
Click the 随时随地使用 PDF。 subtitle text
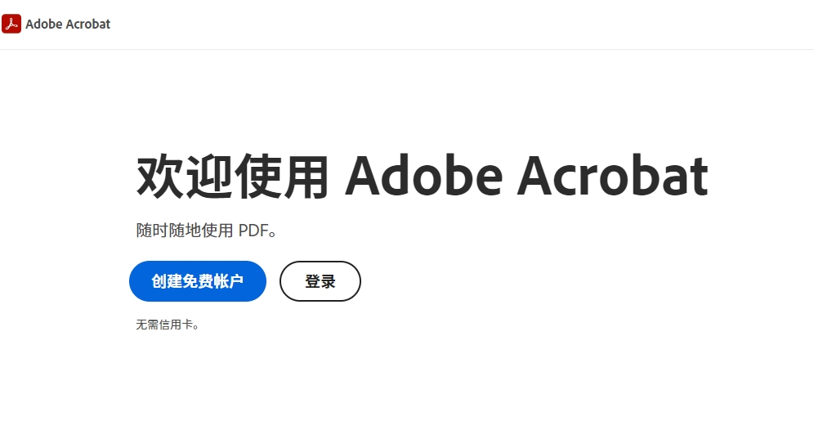(206, 230)
